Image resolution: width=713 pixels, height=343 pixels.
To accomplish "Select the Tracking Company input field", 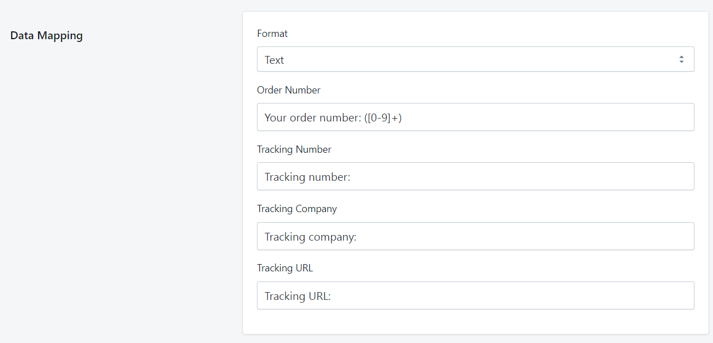I will [x=475, y=236].
